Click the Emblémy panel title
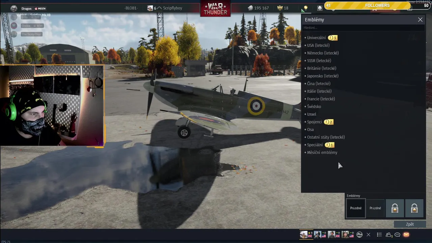432x243 pixels. [314, 20]
